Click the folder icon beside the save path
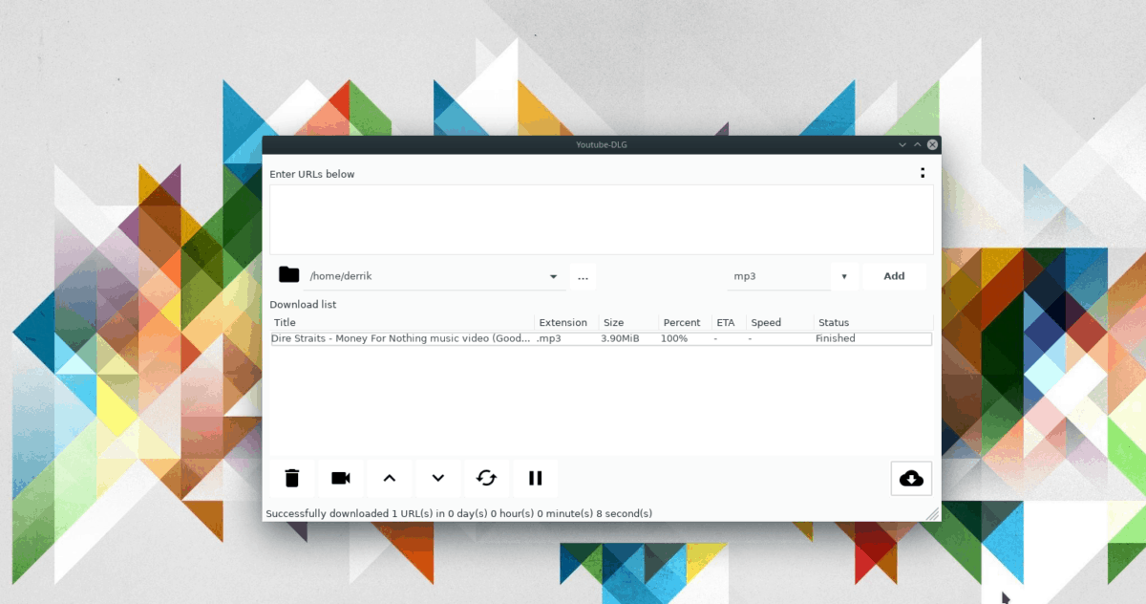This screenshot has width=1146, height=604. coord(288,275)
